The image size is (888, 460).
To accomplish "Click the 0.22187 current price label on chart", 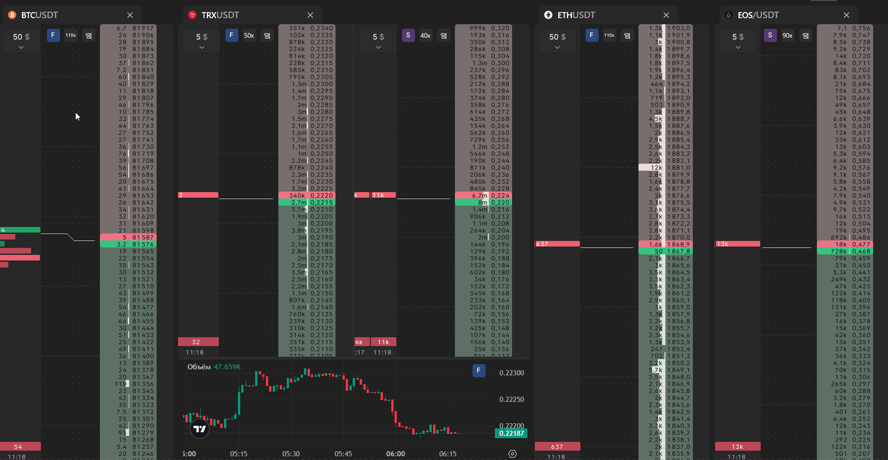I will point(512,433).
